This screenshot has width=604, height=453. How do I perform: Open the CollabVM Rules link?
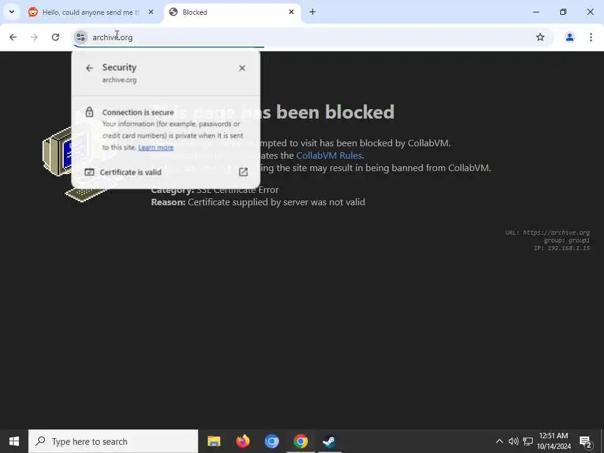pyautogui.click(x=329, y=155)
